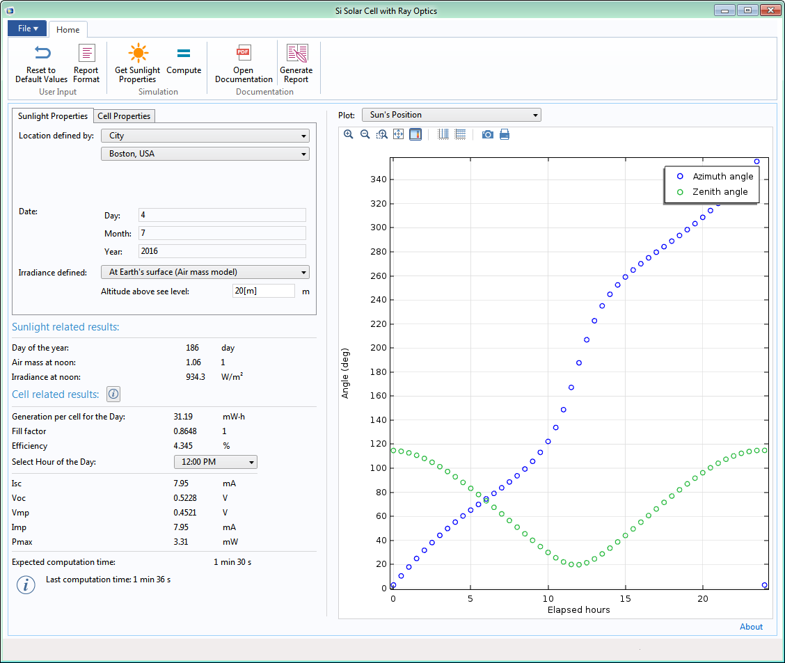Print the plot using printer icon
Image resolution: width=785 pixels, height=663 pixels.
pos(505,134)
